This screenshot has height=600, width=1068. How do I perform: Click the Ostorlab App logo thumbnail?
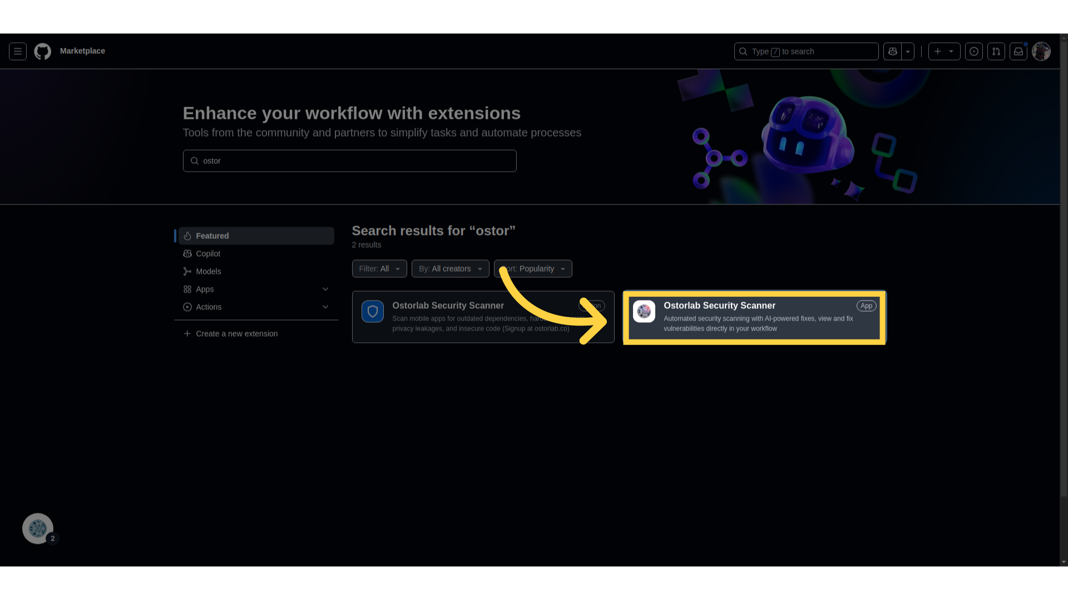(644, 311)
